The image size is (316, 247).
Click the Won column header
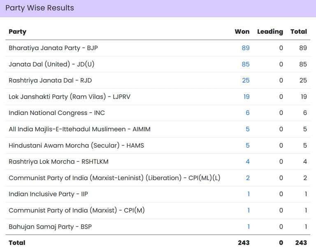[x=242, y=32]
